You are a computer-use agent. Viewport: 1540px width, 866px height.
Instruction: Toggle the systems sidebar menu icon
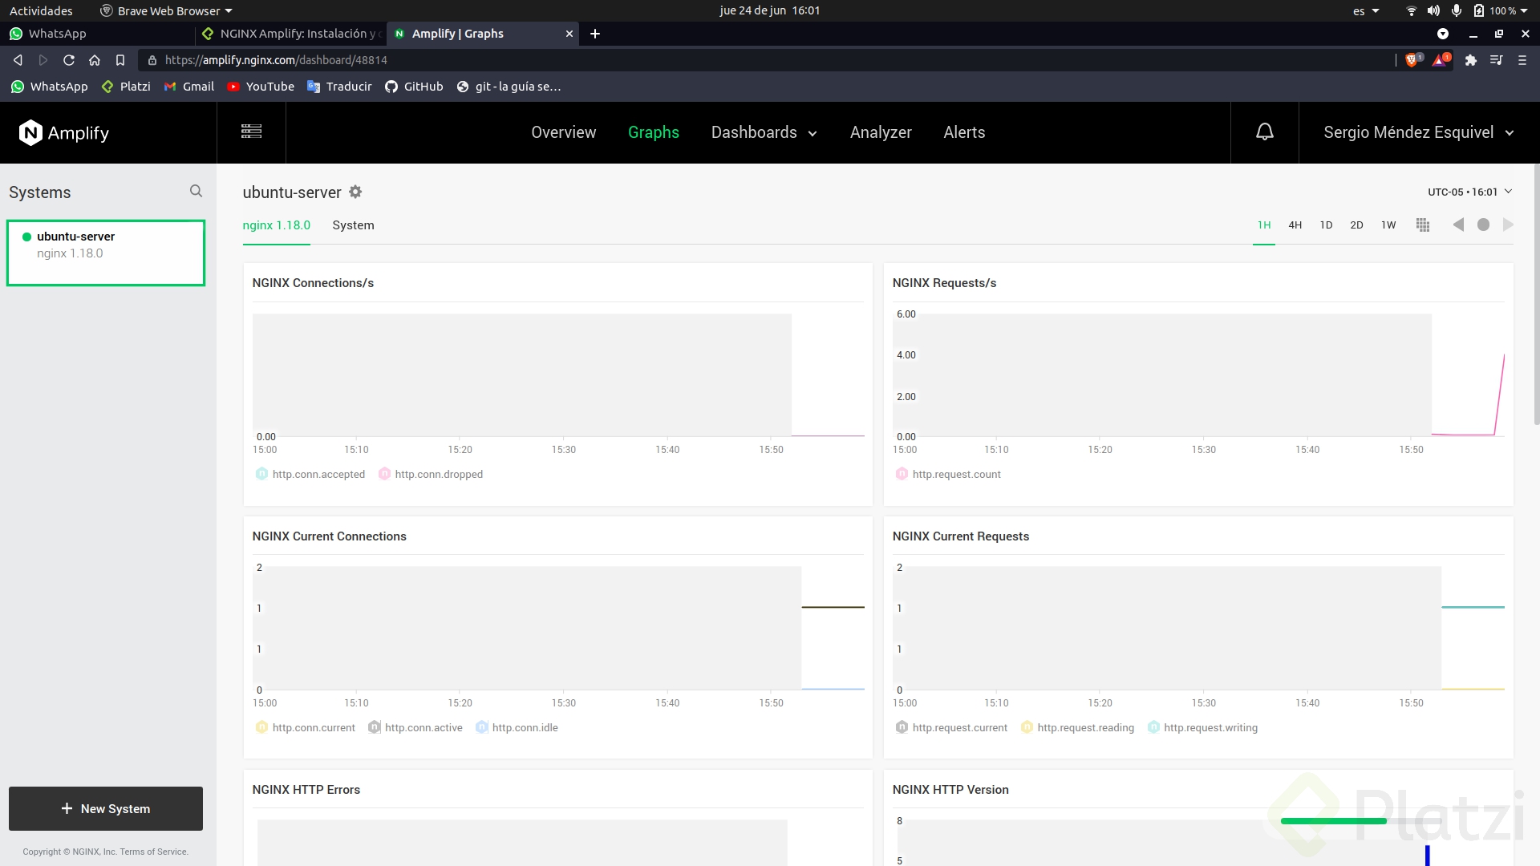(x=251, y=132)
